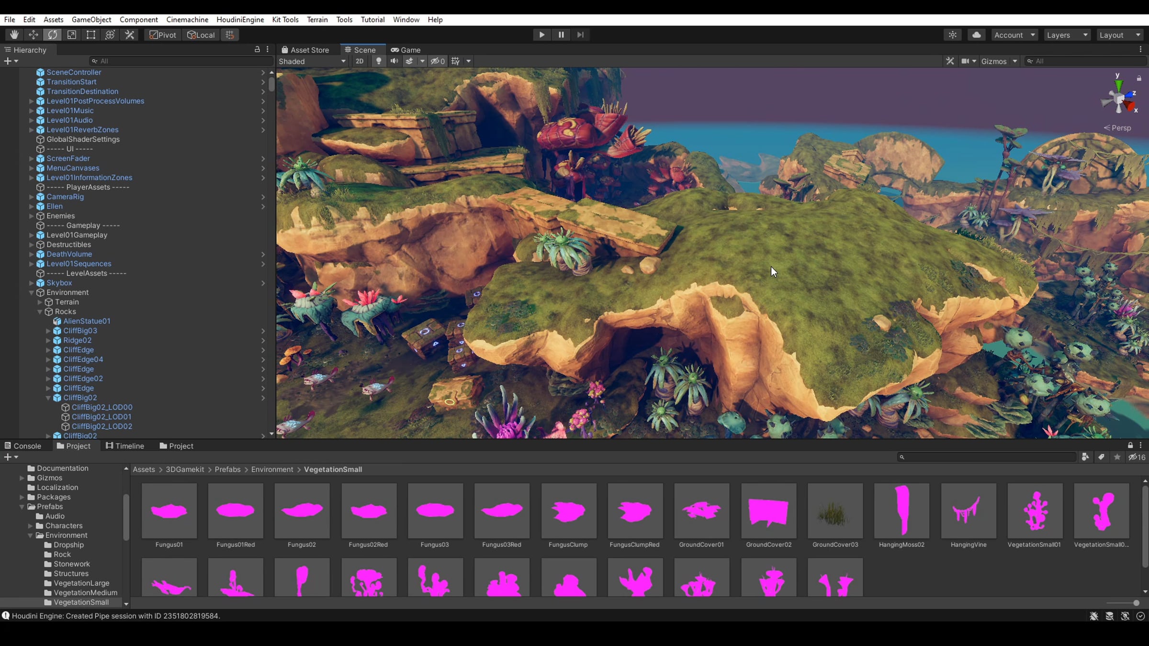Select CliffBig02_LOD01 in Hierarchy
This screenshot has width=1149, height=646.
(x=101, y=417)
